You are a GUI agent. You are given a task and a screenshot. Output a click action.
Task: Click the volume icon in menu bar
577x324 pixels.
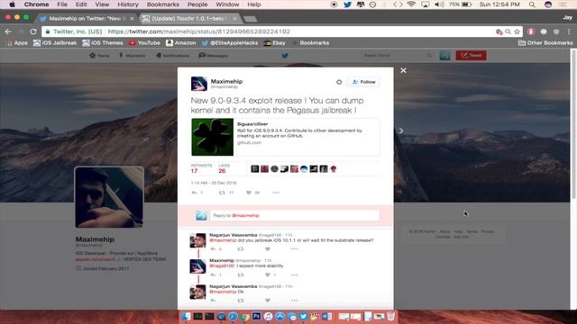point(439,4)
